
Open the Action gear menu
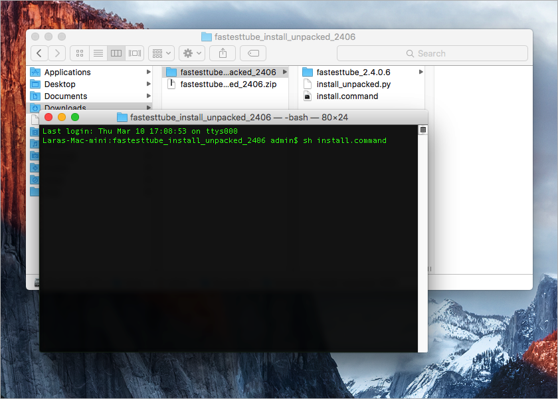point(192,53)
